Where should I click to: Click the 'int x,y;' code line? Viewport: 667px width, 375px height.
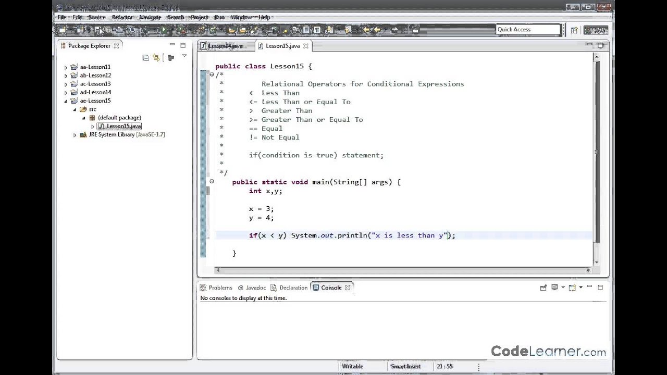click(x=265, y=191)
